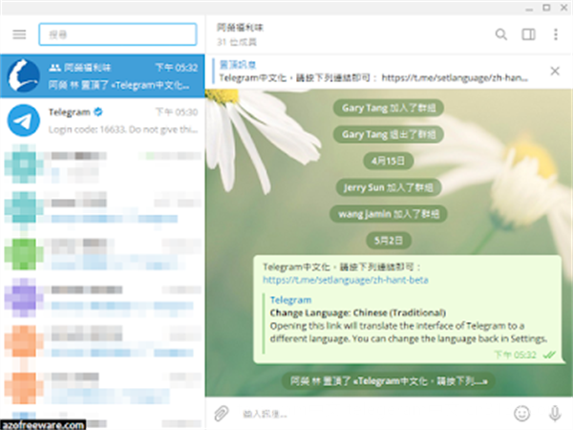Open the emoji picker
Image resolution: width=573 pixels, height=430 pixels.
pos(521,413)
